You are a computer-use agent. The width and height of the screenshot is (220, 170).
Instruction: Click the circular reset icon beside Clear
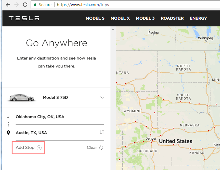[x=101, y=148]
